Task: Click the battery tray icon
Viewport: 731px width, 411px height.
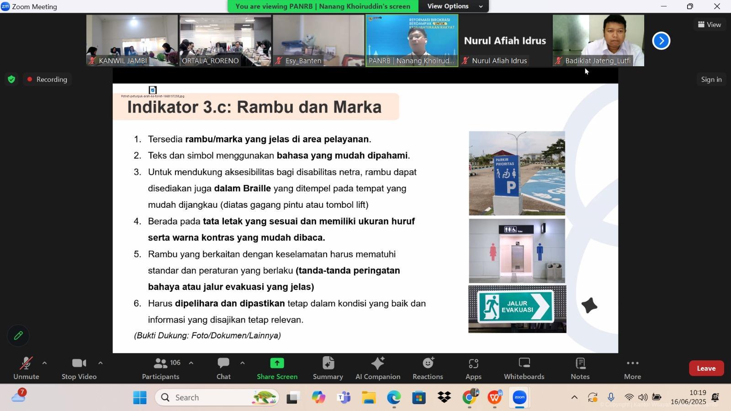Action: 657,398
